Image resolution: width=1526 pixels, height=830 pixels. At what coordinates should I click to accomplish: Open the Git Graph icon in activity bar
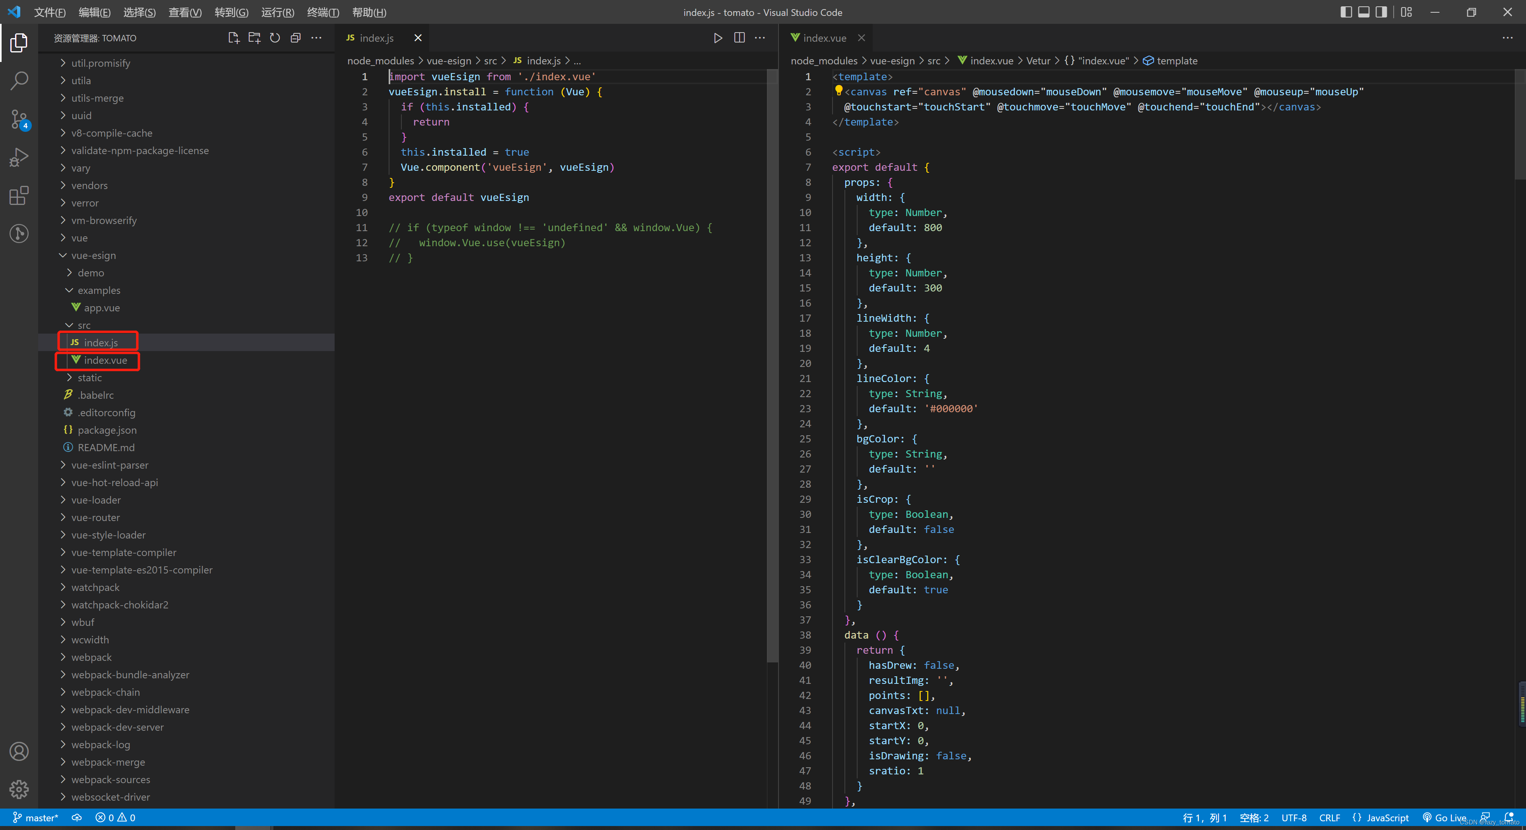19,233
